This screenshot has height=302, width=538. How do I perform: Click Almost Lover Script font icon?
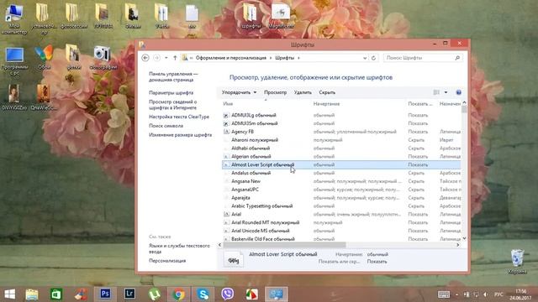click(226, 164)
